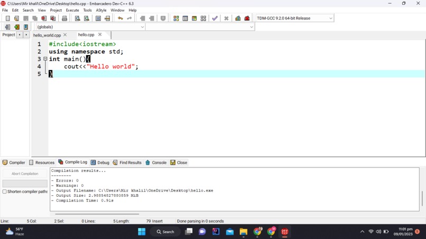Click the Rebuild All toolbar icon
The width and height of the screenshot is (426, 239).
[203, 18]
